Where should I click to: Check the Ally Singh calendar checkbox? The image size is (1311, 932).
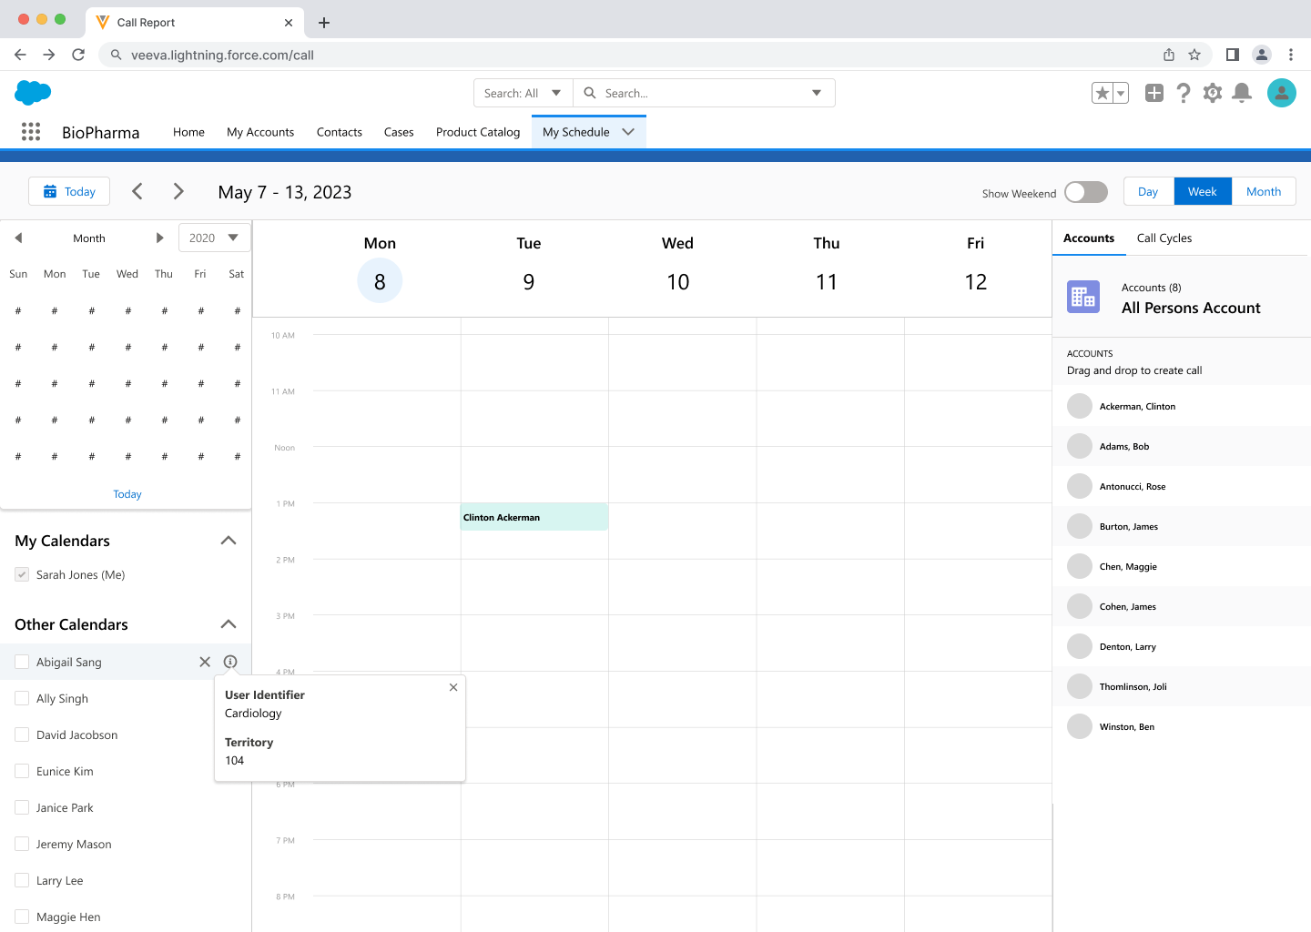coord(22,698)
